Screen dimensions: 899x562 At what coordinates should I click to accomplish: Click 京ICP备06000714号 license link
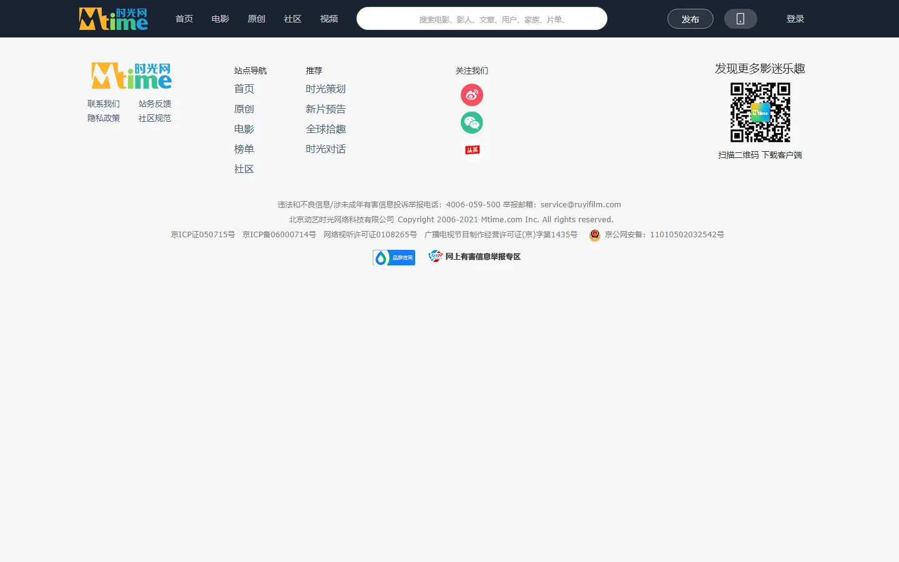pos(279,235)
